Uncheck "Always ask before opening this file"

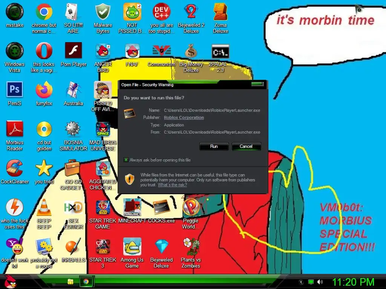click(x=126, y=160)
